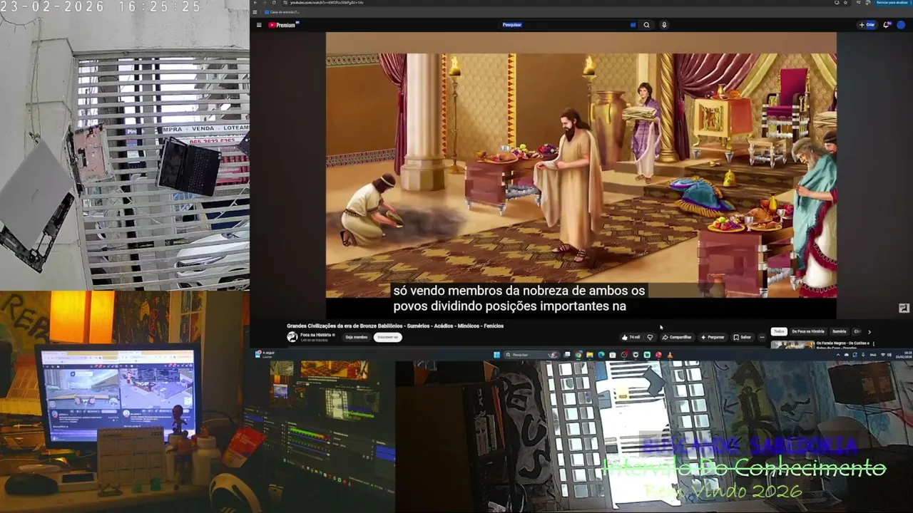Screen dimensions: 913x513
Task: Click the YouTube video player frame
Action: [581, 175]
